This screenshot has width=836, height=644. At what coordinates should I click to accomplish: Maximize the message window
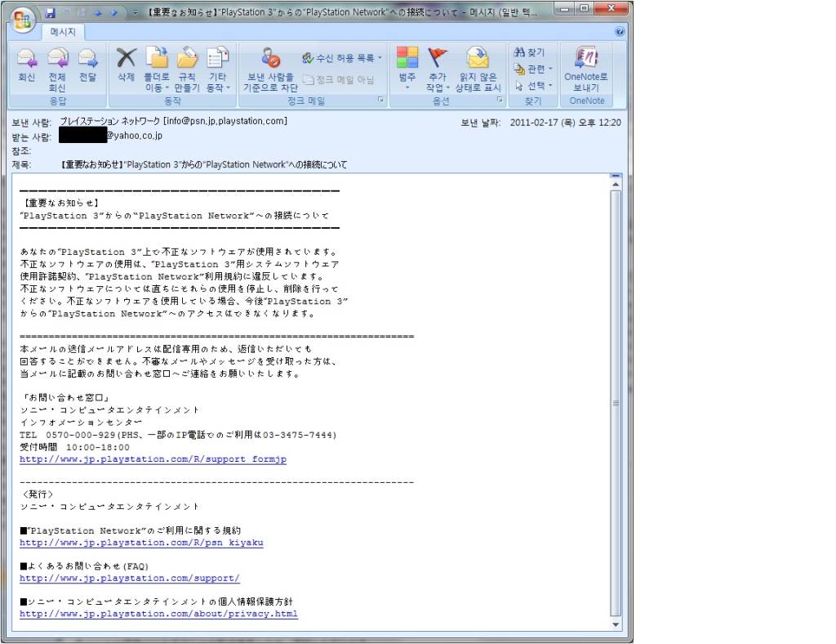pos(585,8)
